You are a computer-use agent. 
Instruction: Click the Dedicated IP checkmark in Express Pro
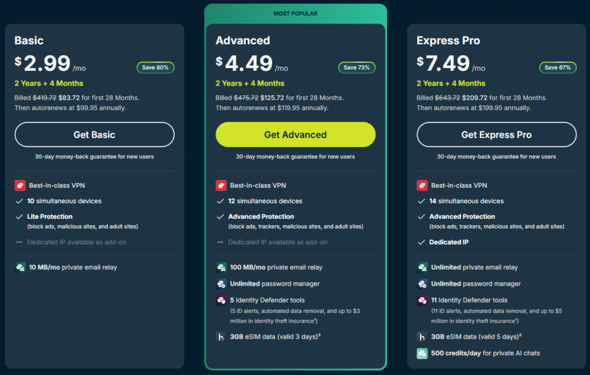(421, 243)
